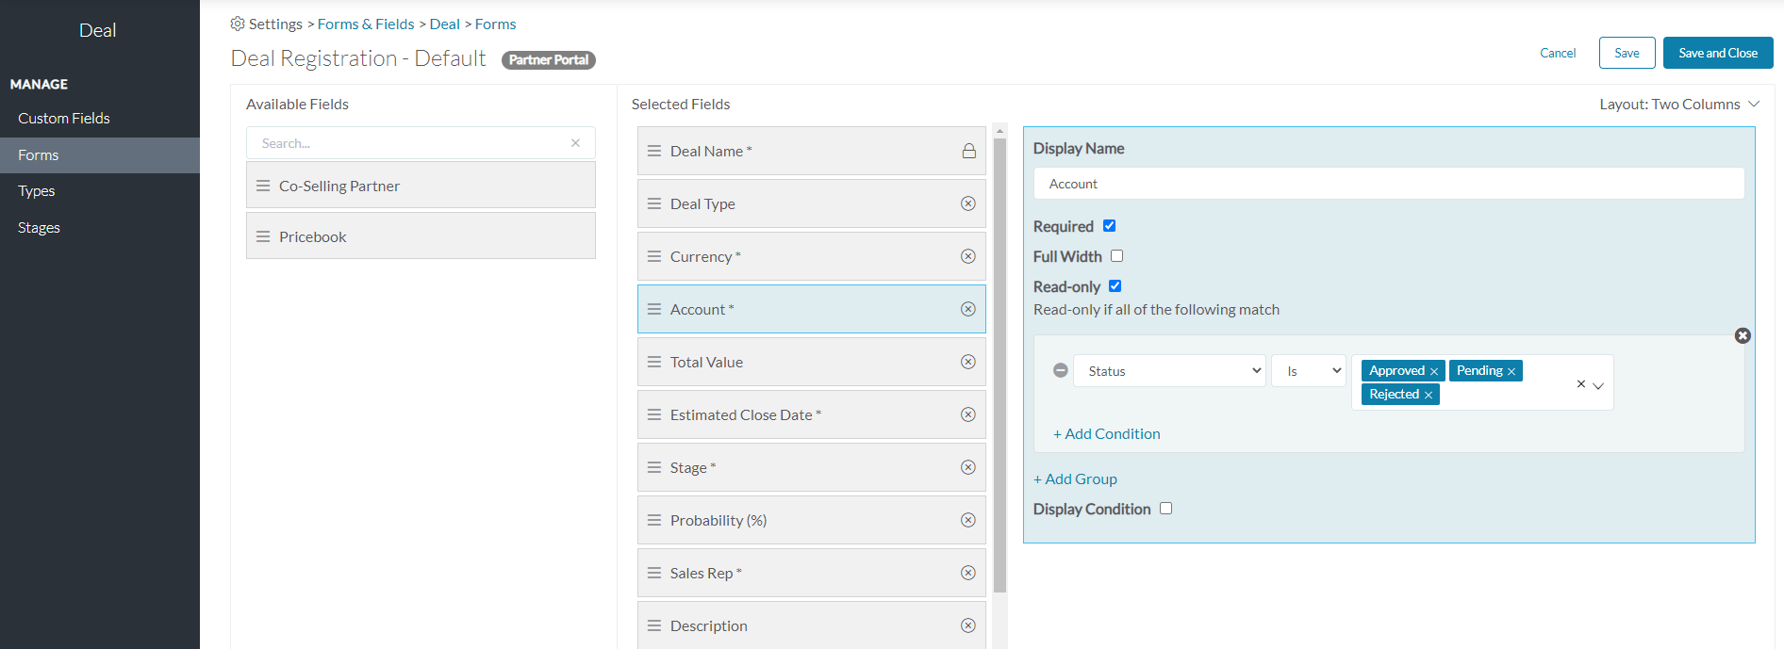Open Stages in the Manage menu
The width and height of the screenshot is (1784, 649).
tap(39, 228)
